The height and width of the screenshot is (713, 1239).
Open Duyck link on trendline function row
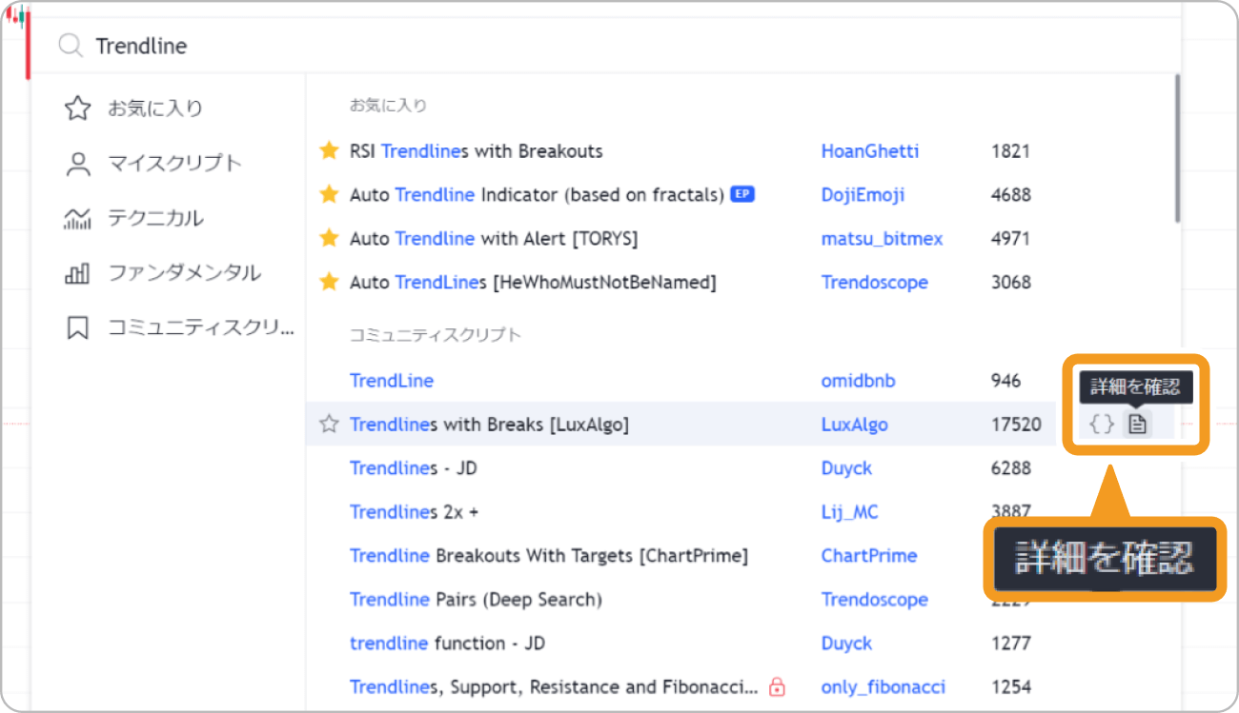click(x=847, y=644)
